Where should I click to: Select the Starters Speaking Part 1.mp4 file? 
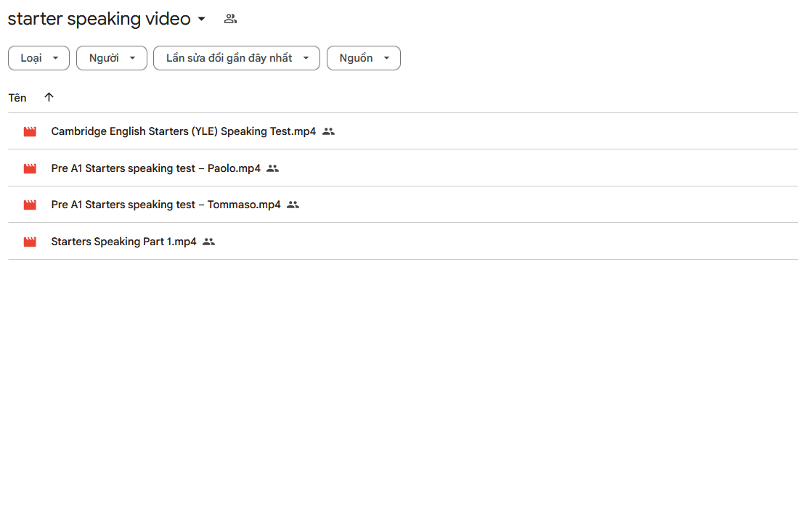(x=123, y=242)
